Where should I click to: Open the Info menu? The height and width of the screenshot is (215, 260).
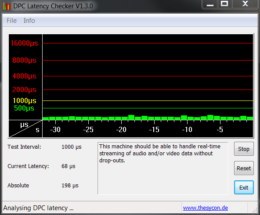[x=29, y=21]
